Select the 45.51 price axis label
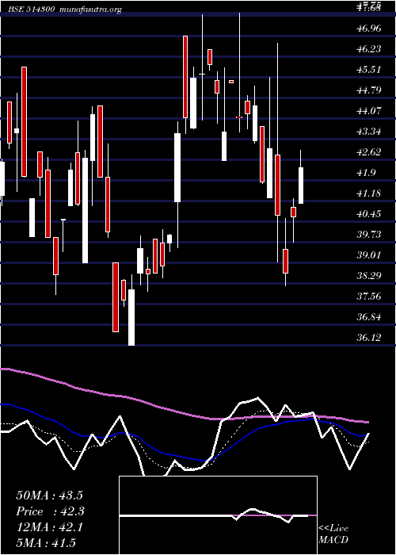The width and height of the screenshot is (396, 555). 369,70
